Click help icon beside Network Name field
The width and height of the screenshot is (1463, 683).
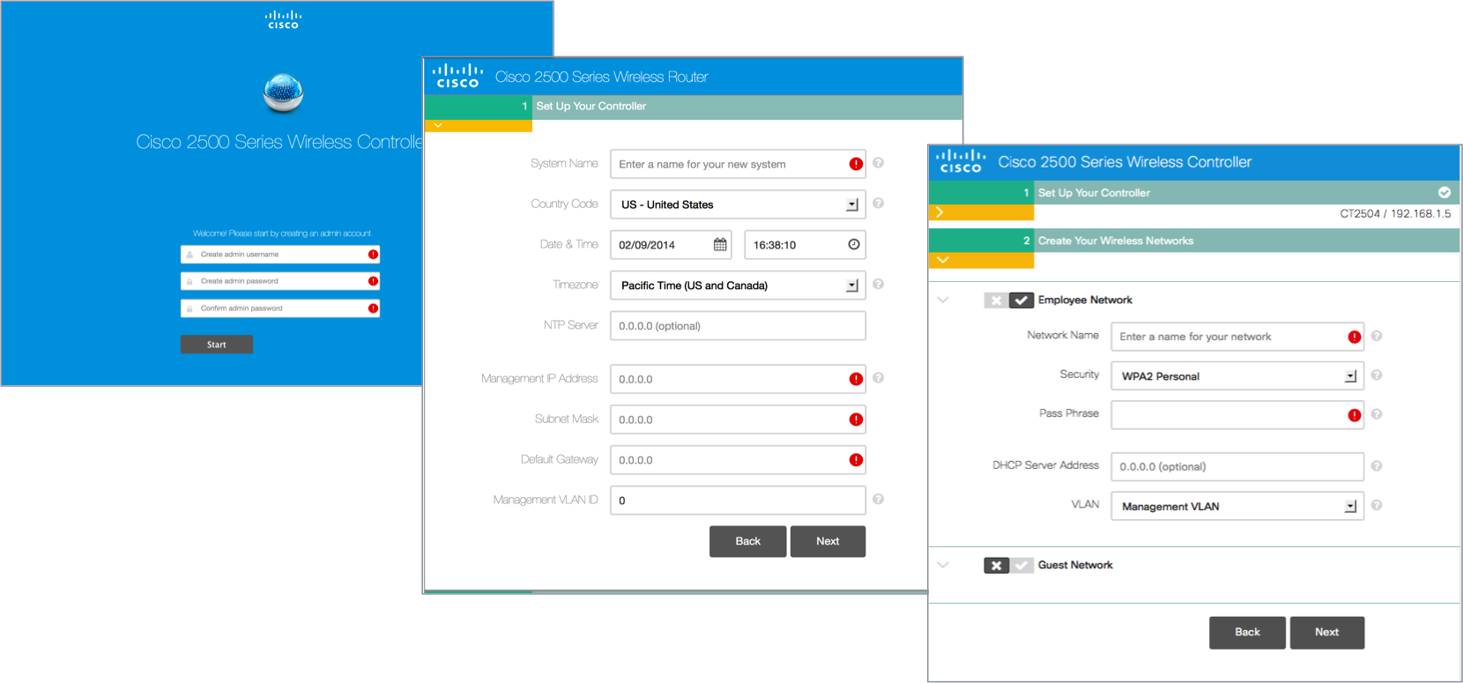point(1376,336)
